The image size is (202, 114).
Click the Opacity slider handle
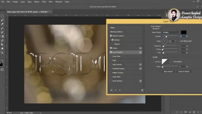pyautogui.click(x=166, y=37)
